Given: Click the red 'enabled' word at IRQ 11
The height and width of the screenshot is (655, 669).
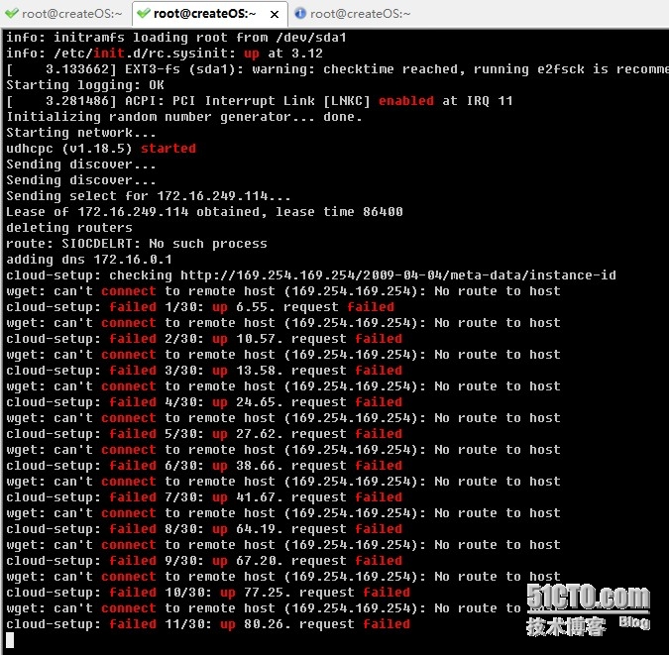Looking at the screenshot, I should point(405,101).
